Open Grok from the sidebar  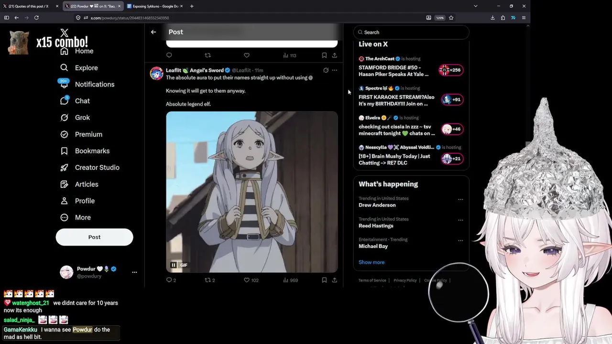[x=76, y=118]
